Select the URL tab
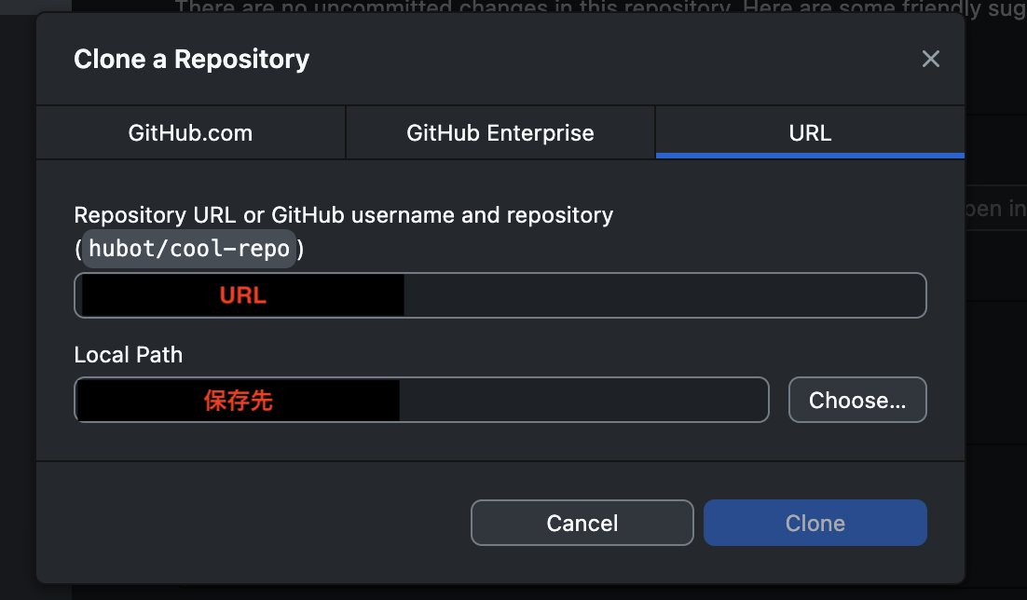This screenshot has width=1027, height=600. pyautogui.click(x=810, y=133)
